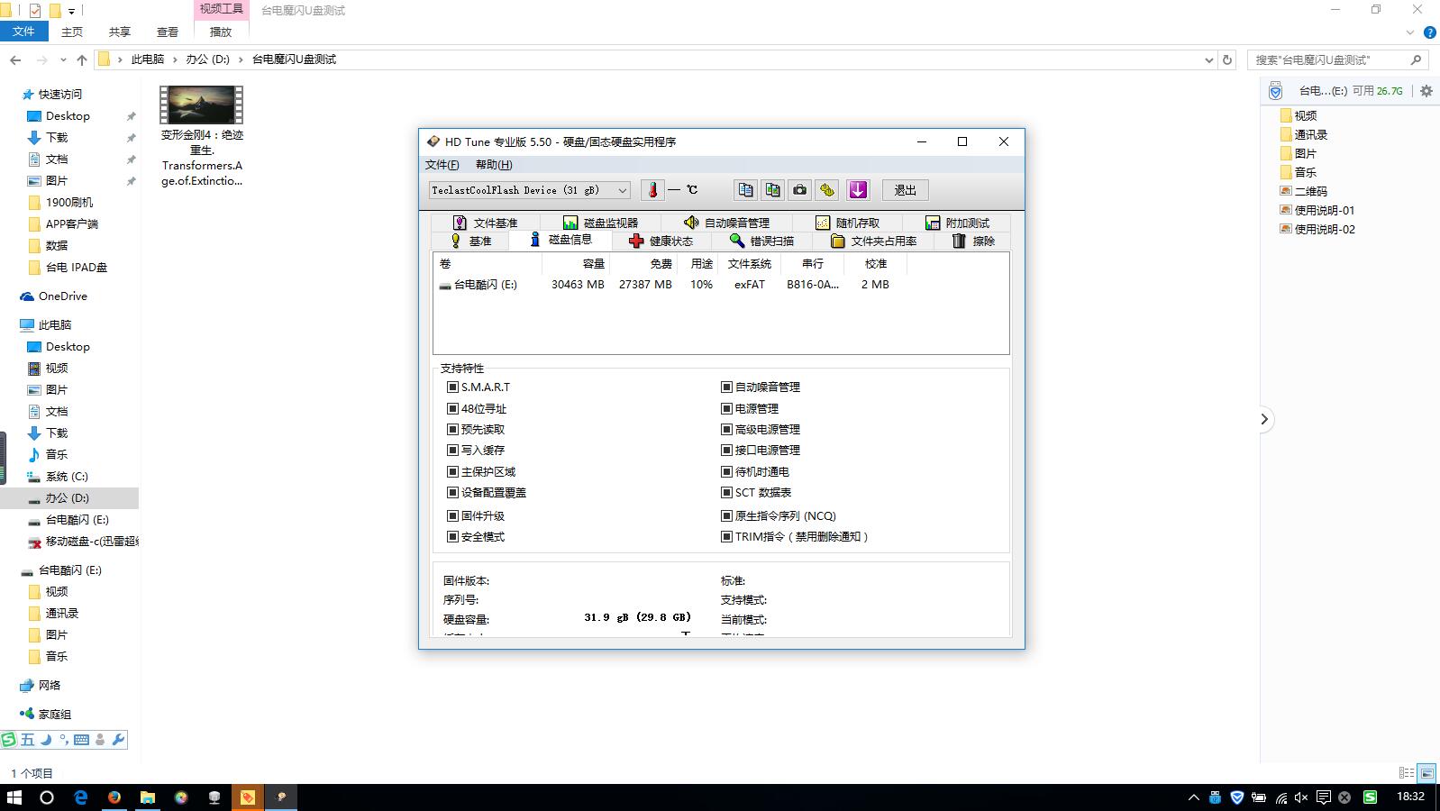Click the Explorer back navigation arrow
Image resolution: width=1440 pixels, height=811 pixels.
[x=15, y=59]
